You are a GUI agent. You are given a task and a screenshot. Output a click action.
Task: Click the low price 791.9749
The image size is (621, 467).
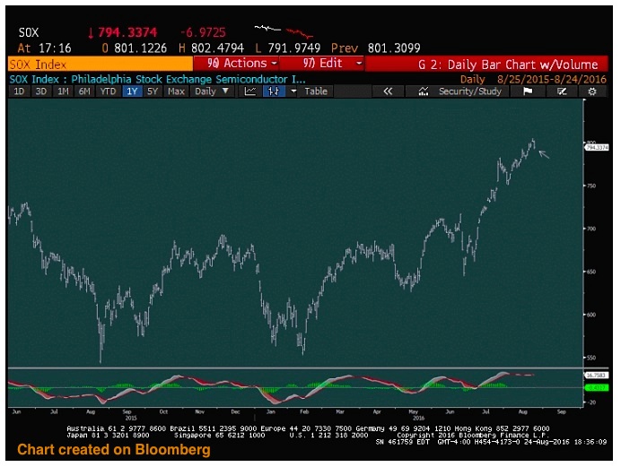(x=293, y=48)
